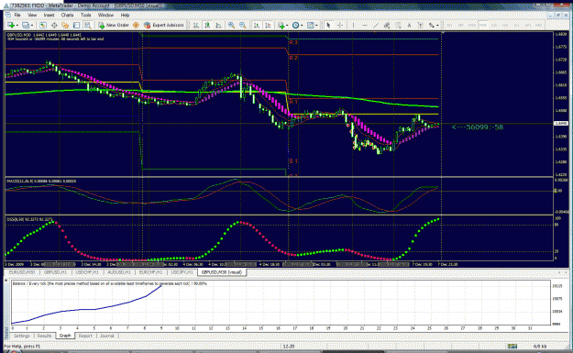573x353 pixels.
Task: Open the Navigator folder icon
Action: coord(65,26)
